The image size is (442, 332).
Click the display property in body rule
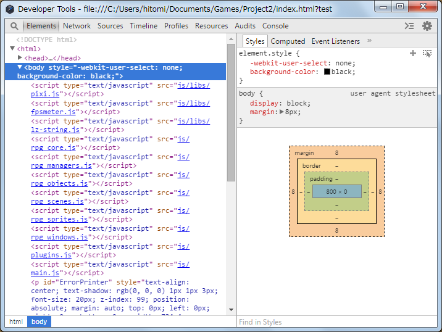264,103
